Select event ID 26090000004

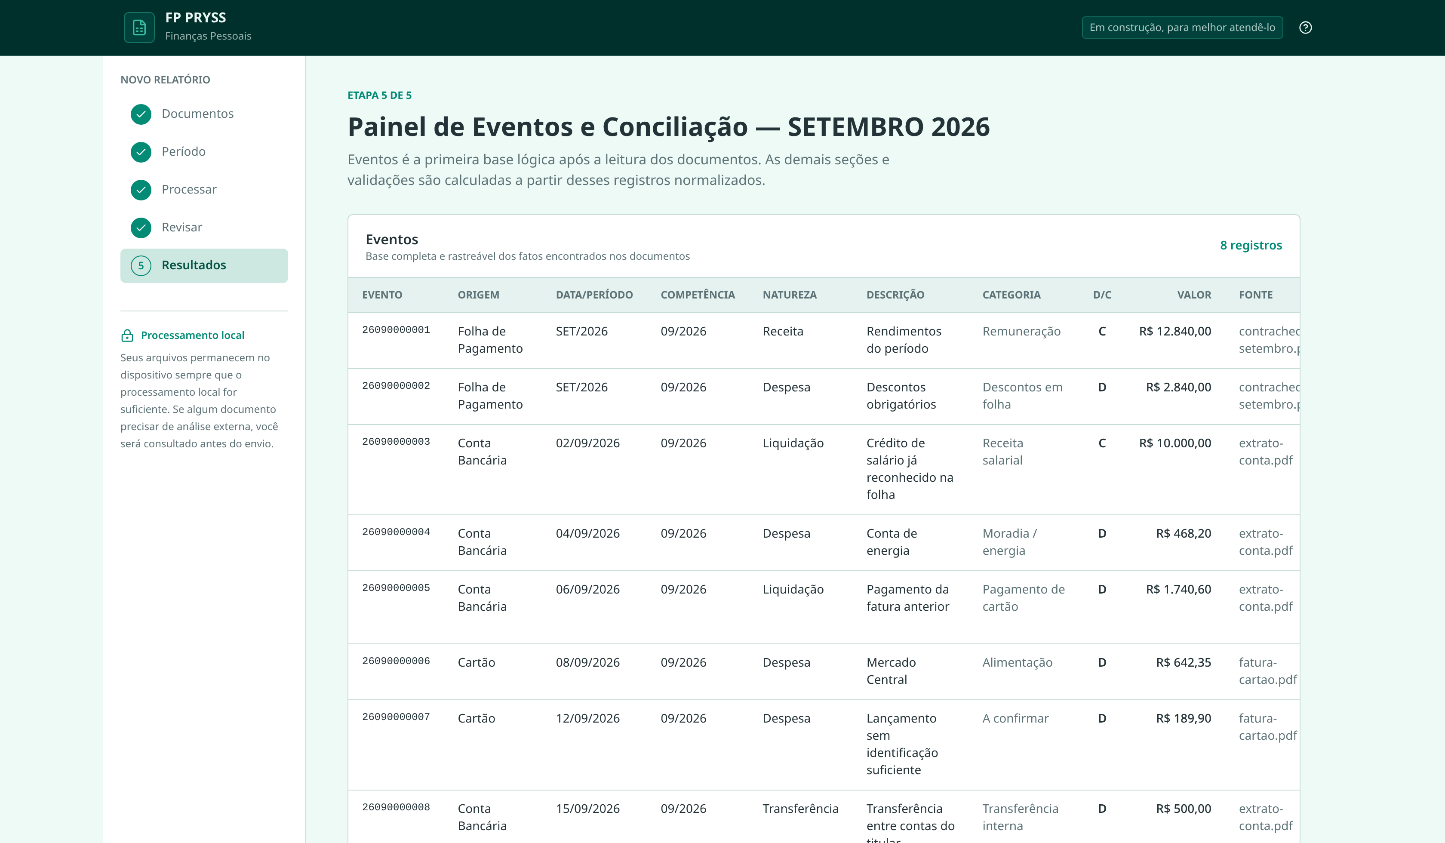396,532
